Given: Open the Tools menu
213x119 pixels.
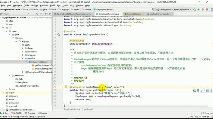Looking at the screenshot, I should (x=65, y=6).
